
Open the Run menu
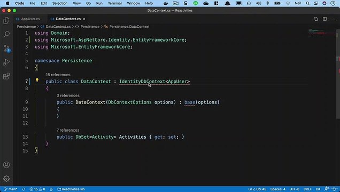pos(99,3)
